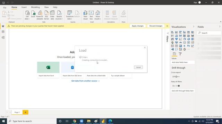
Task: Click Update available notice in status bar
Action: [207, 117]
